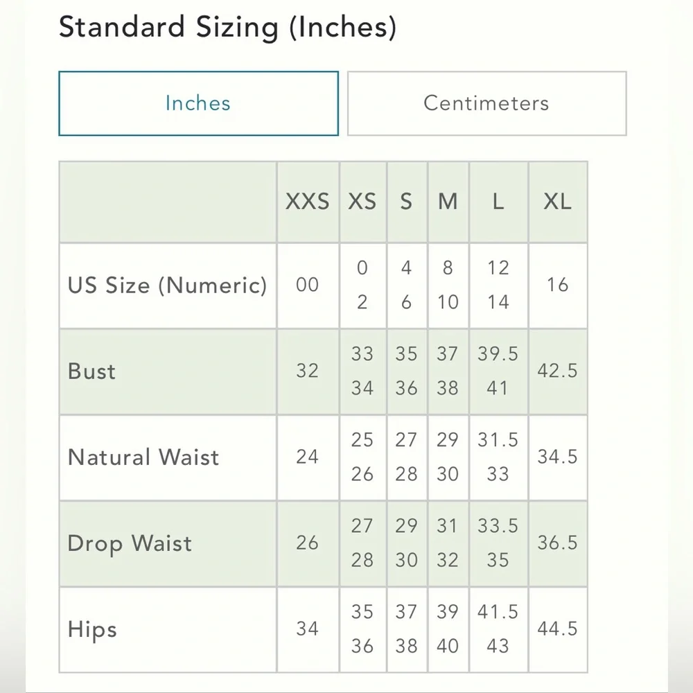Select the XXS column header
This screenshot has height=693, width=693.
point(308,202)
